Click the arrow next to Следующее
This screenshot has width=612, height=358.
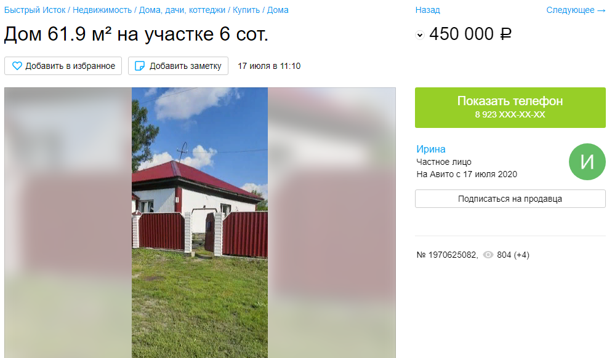[x=602, y=10]
